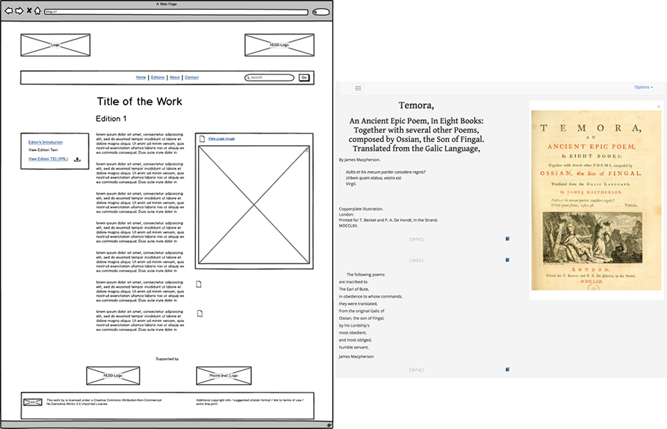
Task: Close the Temora title page image panel
Action: tap(659, 106)
